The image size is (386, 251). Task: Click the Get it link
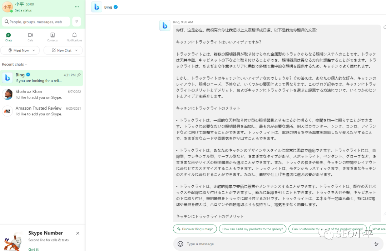pyautogui.click(x=34, y=249)
